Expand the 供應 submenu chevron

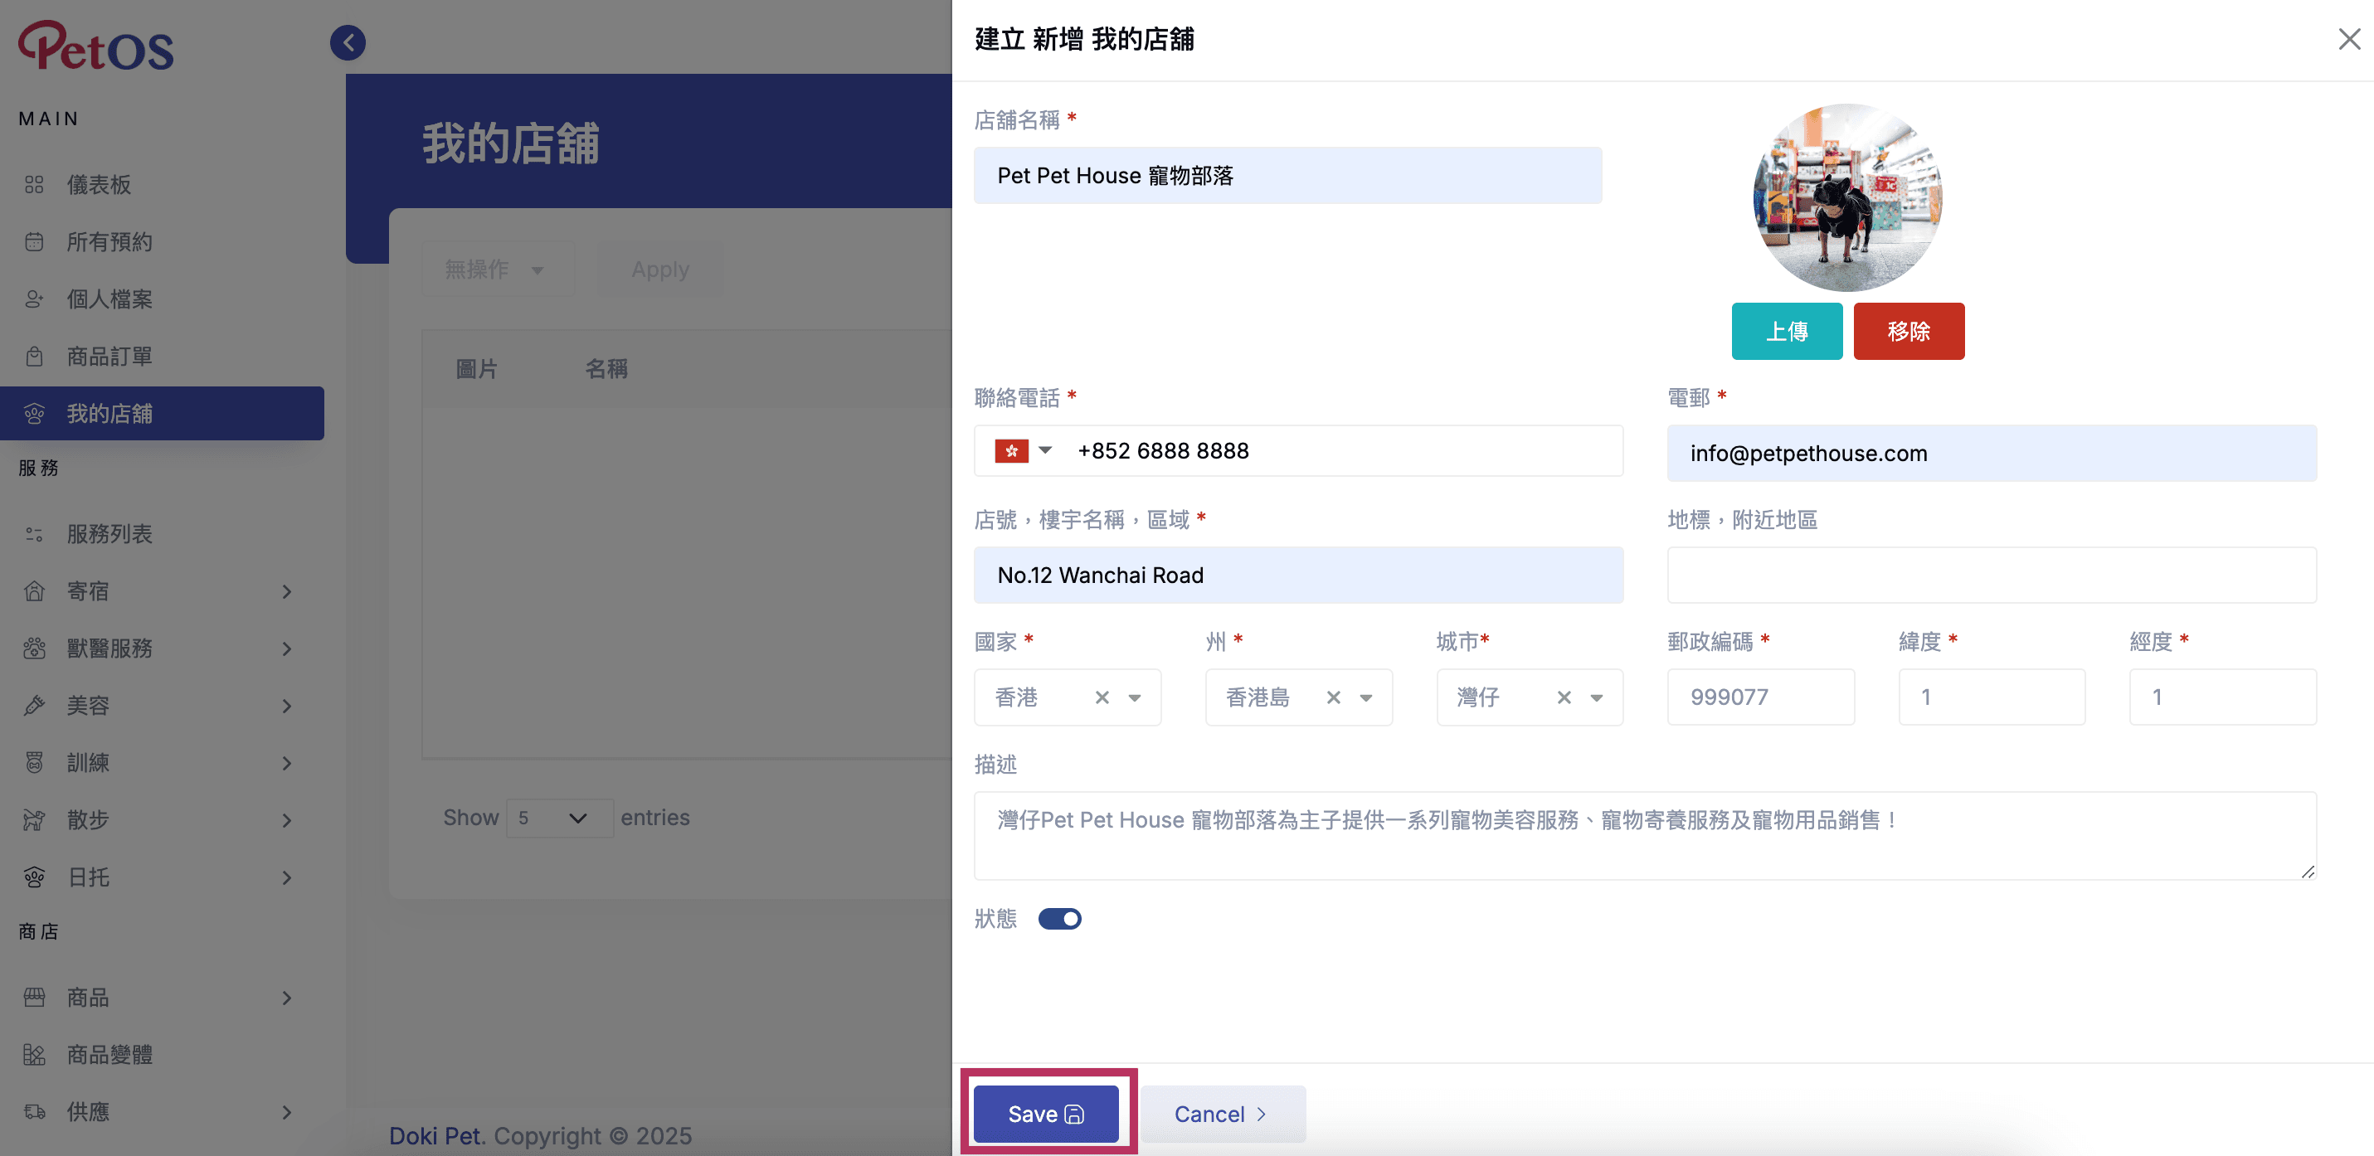(x=287, y=1112)
